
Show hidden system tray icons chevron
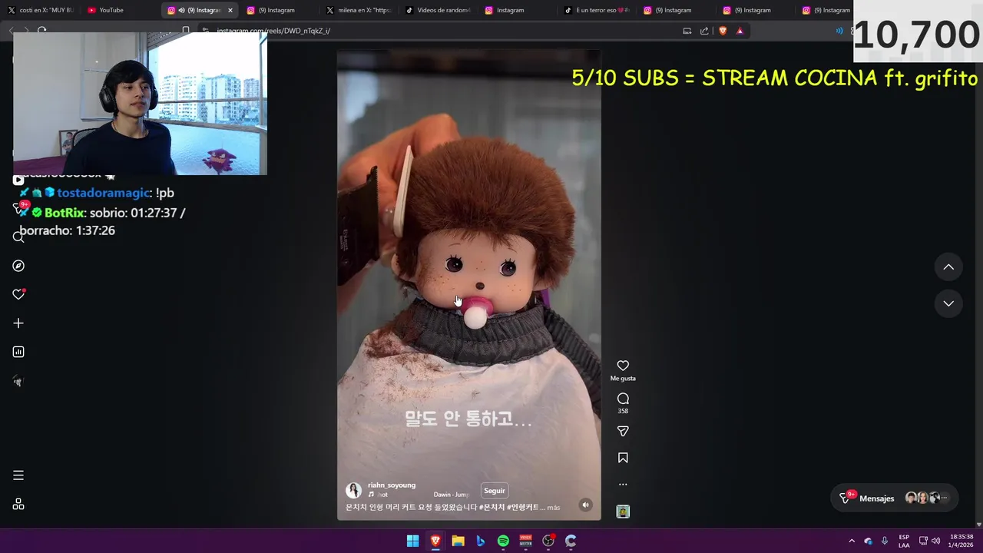[x=852, y=541]
